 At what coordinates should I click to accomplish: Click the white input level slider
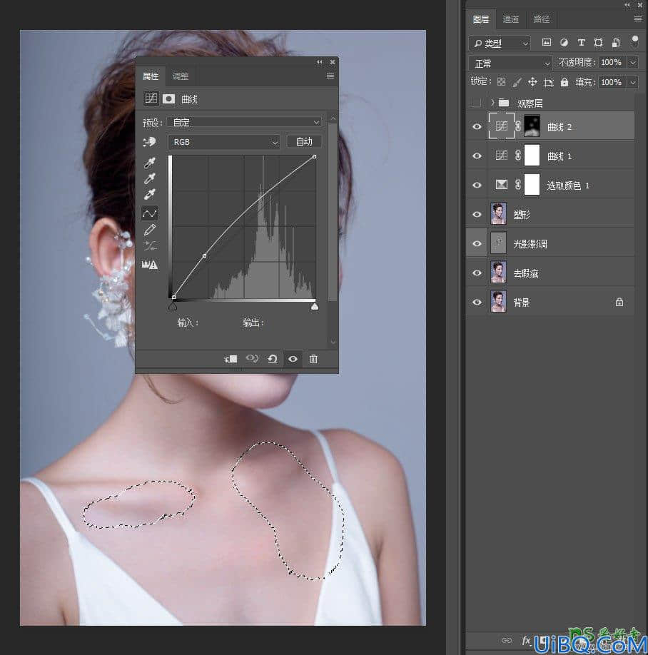coord(315,307)
